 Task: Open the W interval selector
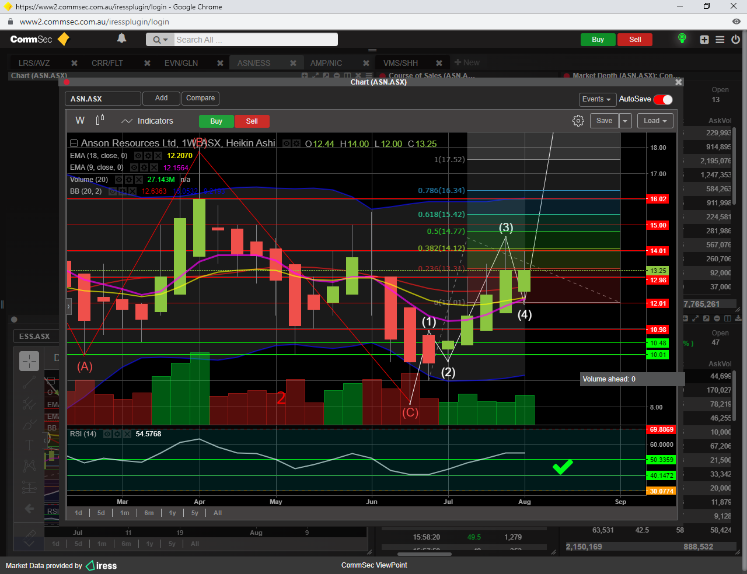pos(80,120)
